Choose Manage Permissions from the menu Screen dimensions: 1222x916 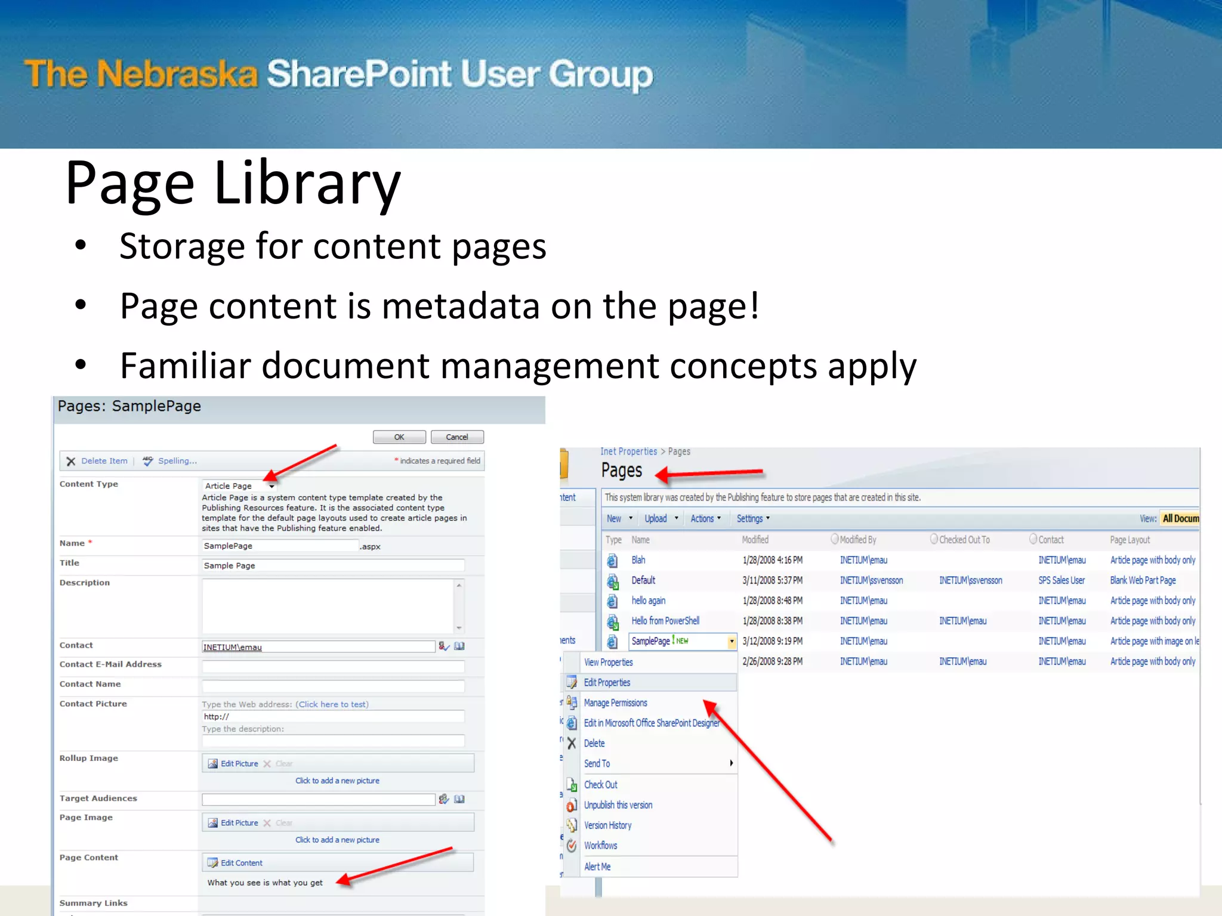point(615,703)
